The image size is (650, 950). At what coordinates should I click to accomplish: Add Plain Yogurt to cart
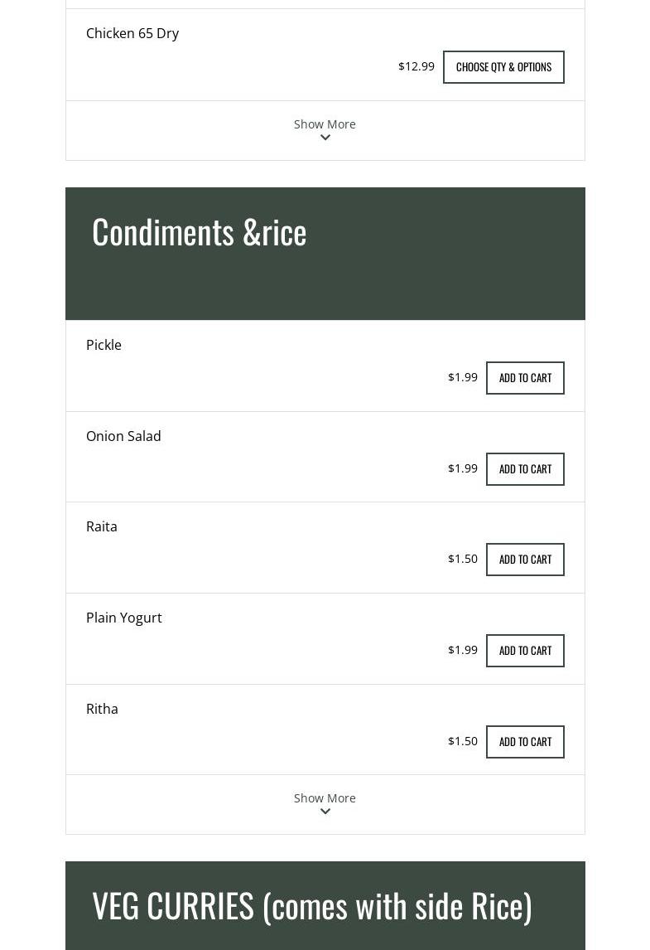(525, 651)
